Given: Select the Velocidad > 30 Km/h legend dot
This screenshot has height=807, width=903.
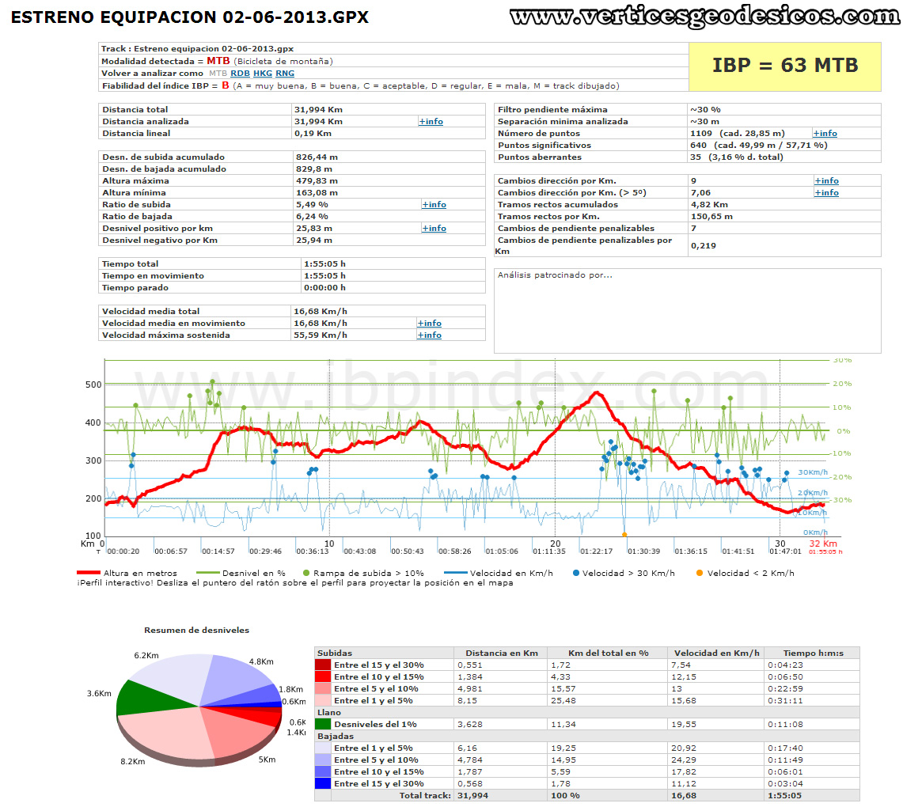Looking at the screenshot, I should [576, 573].
